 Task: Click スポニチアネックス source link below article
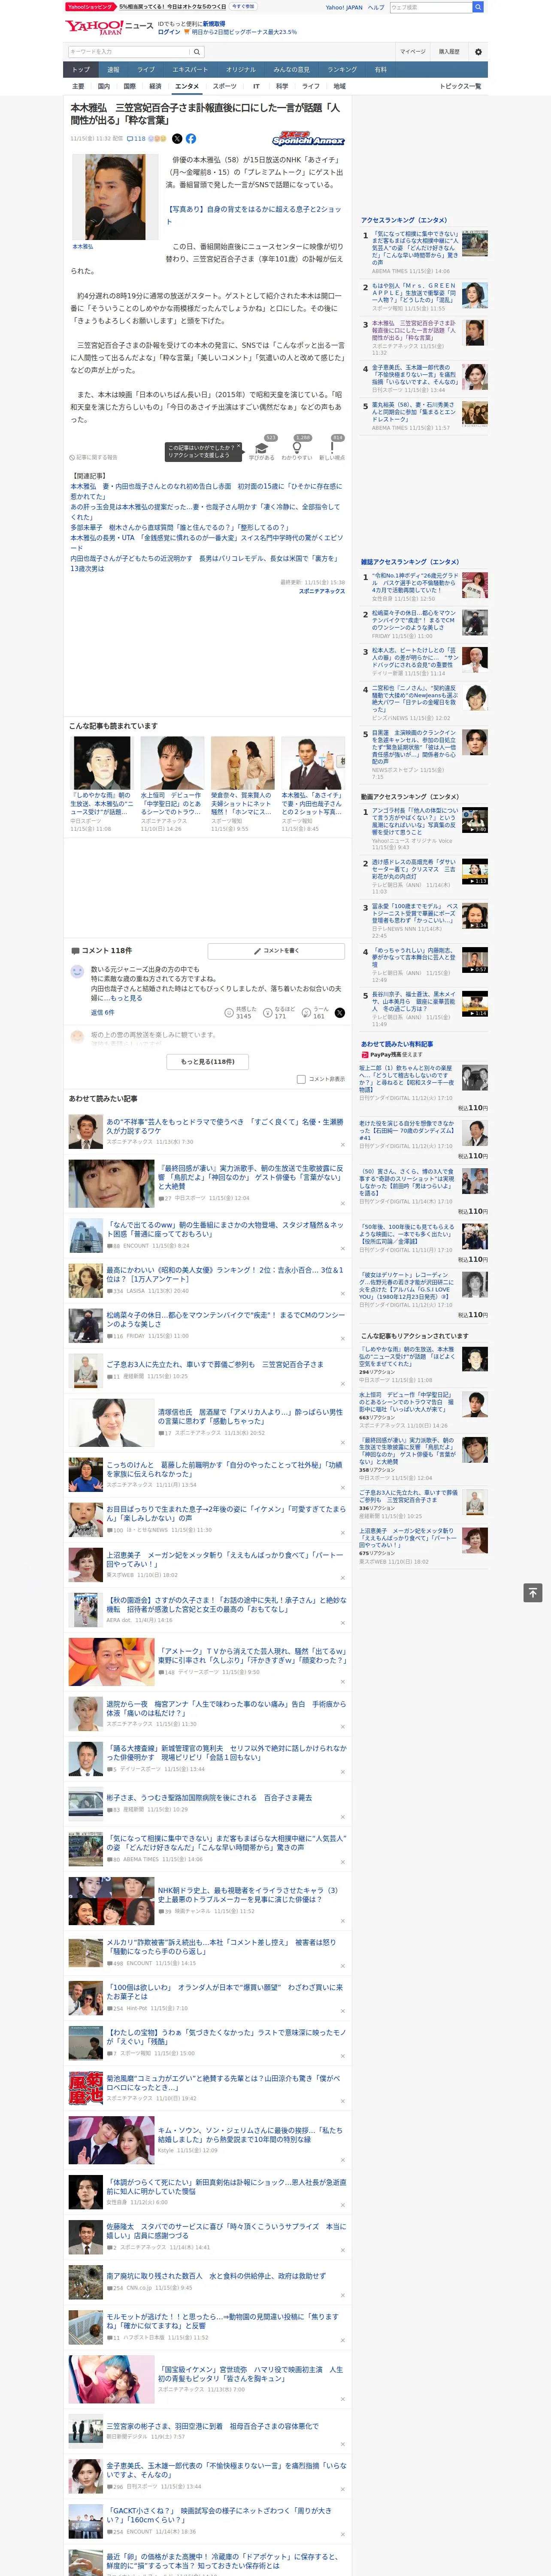(321, 591)
